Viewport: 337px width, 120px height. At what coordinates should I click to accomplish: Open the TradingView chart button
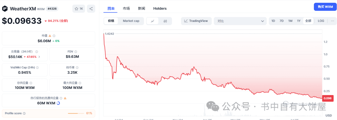[196, 21]
